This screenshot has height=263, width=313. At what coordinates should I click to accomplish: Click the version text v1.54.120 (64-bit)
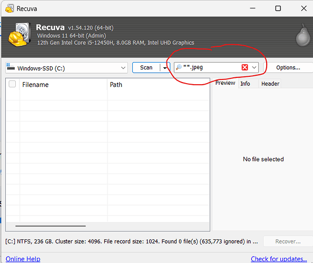pos(91,28)
